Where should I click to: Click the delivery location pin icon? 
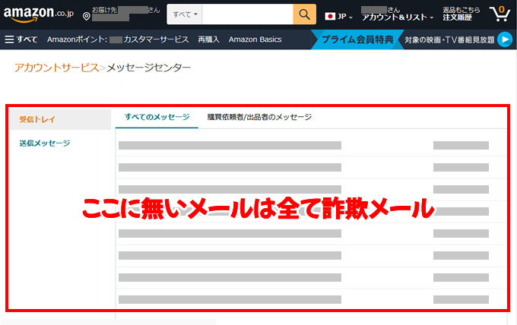tap(87, 16)
